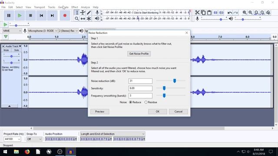Click Fit Project zoom icon
The height and width of the screenshot is (156, 278).
pos(262,13)
